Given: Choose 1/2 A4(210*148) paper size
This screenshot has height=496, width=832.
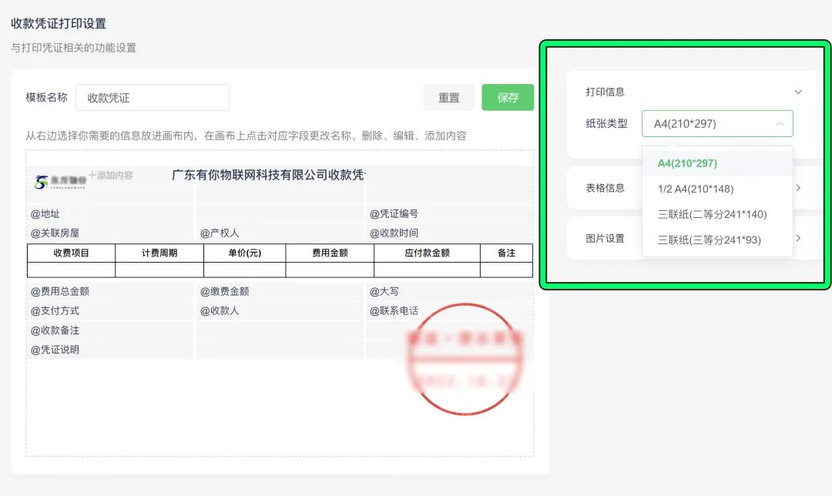Looking at the screenshot, I should [x=695, y=189].
